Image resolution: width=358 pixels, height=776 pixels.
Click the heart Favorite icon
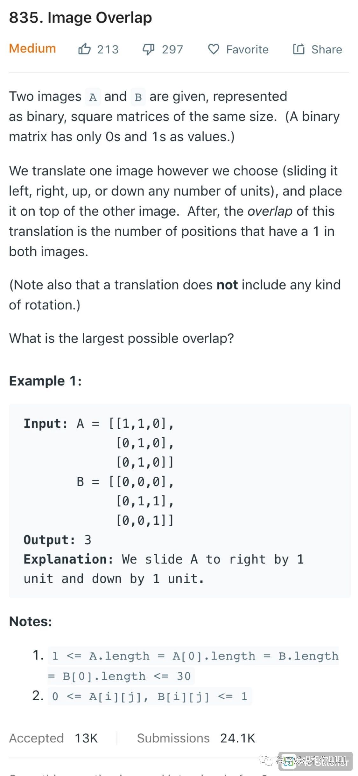pyautogui.click(x=214, y=49)
